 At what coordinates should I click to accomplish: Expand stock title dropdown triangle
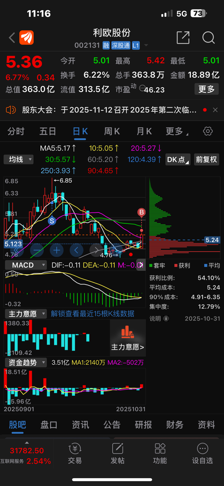[146, 45]
